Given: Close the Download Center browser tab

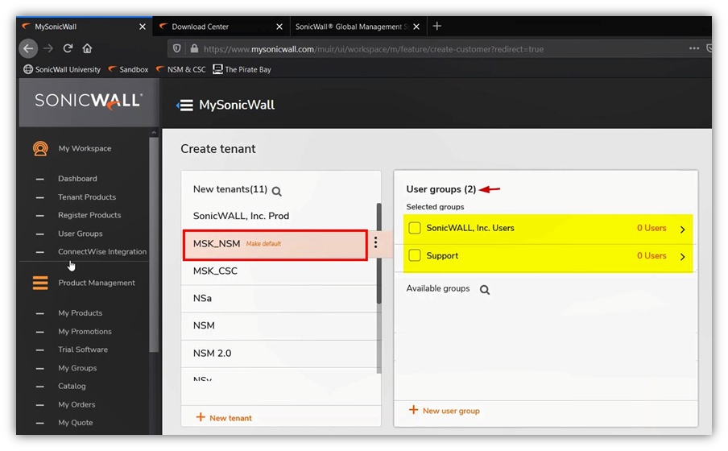Looking at the screenshot, I should coord(279,27).
